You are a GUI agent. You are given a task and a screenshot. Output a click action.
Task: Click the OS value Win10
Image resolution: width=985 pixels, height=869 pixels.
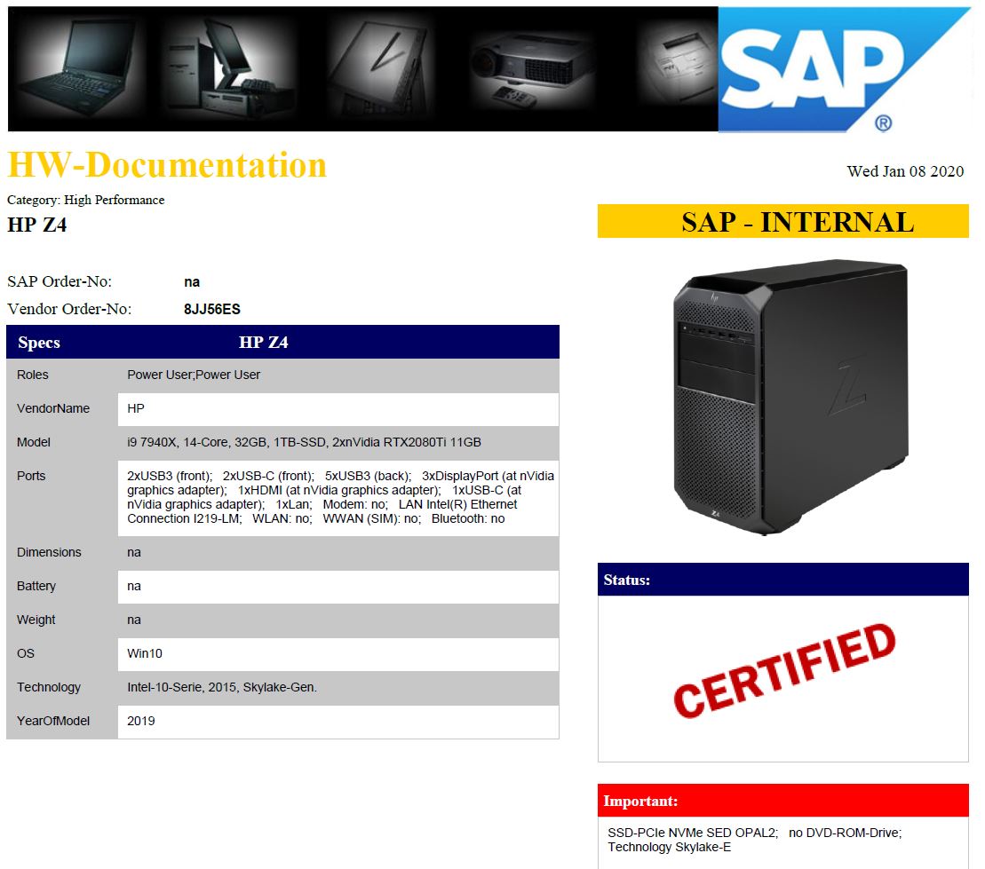145,653
